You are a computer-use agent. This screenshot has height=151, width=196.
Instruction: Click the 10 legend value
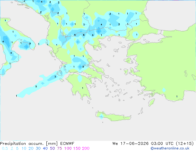(x=24, y=149)
